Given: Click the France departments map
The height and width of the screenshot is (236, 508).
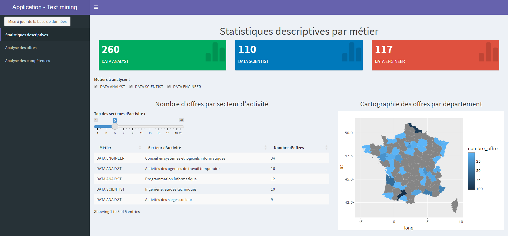Looking at the screenshot, I should [408, 168].
